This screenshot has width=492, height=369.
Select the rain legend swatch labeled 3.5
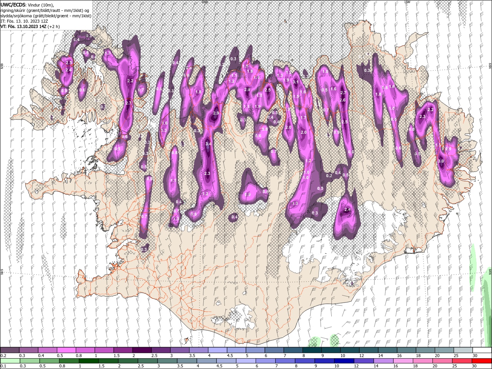click(187, 361)
